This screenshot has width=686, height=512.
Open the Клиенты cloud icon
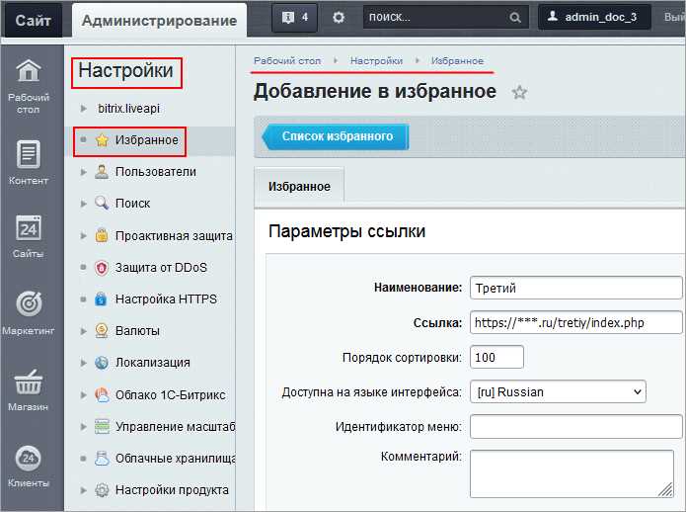click(29, 458)
